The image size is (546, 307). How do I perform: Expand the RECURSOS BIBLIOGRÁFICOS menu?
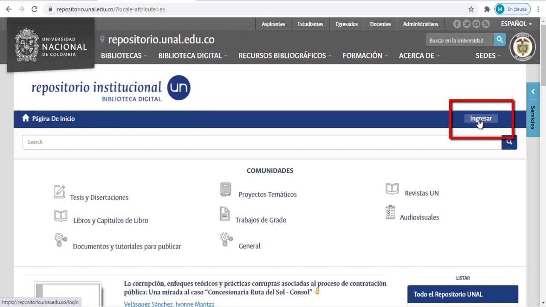point(285,55)
